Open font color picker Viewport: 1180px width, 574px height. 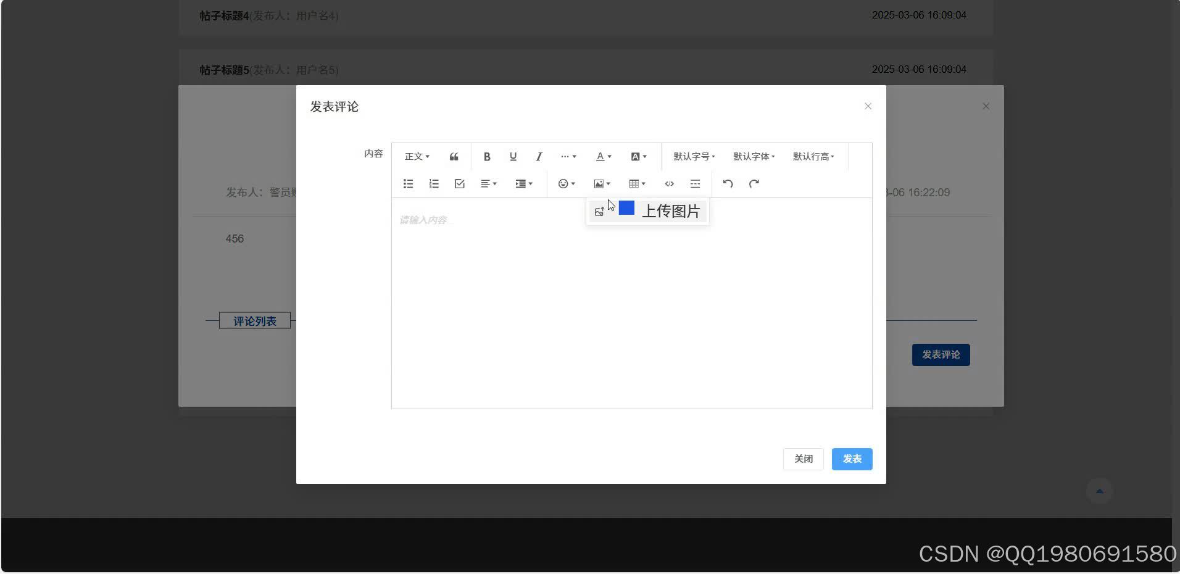pyautogui.click(x=604, y=157)
